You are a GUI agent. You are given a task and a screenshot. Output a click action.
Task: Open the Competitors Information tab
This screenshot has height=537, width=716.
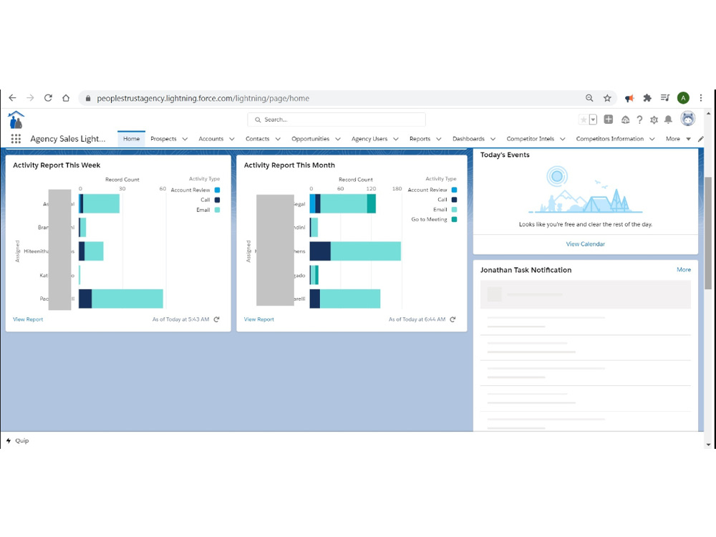click(x=609, y=139)
